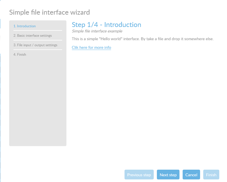Open the Basic interface settings step
Image resolution: width=227 pixels, height=182 pixels.
tap(33, 36)
